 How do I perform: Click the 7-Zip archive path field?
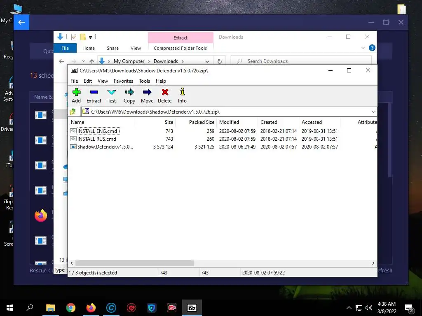[x=226, y=112]
